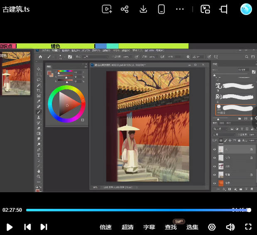Toggle visibility of the third layer
This screenshot has height=235, width=257.
(214, 166)
